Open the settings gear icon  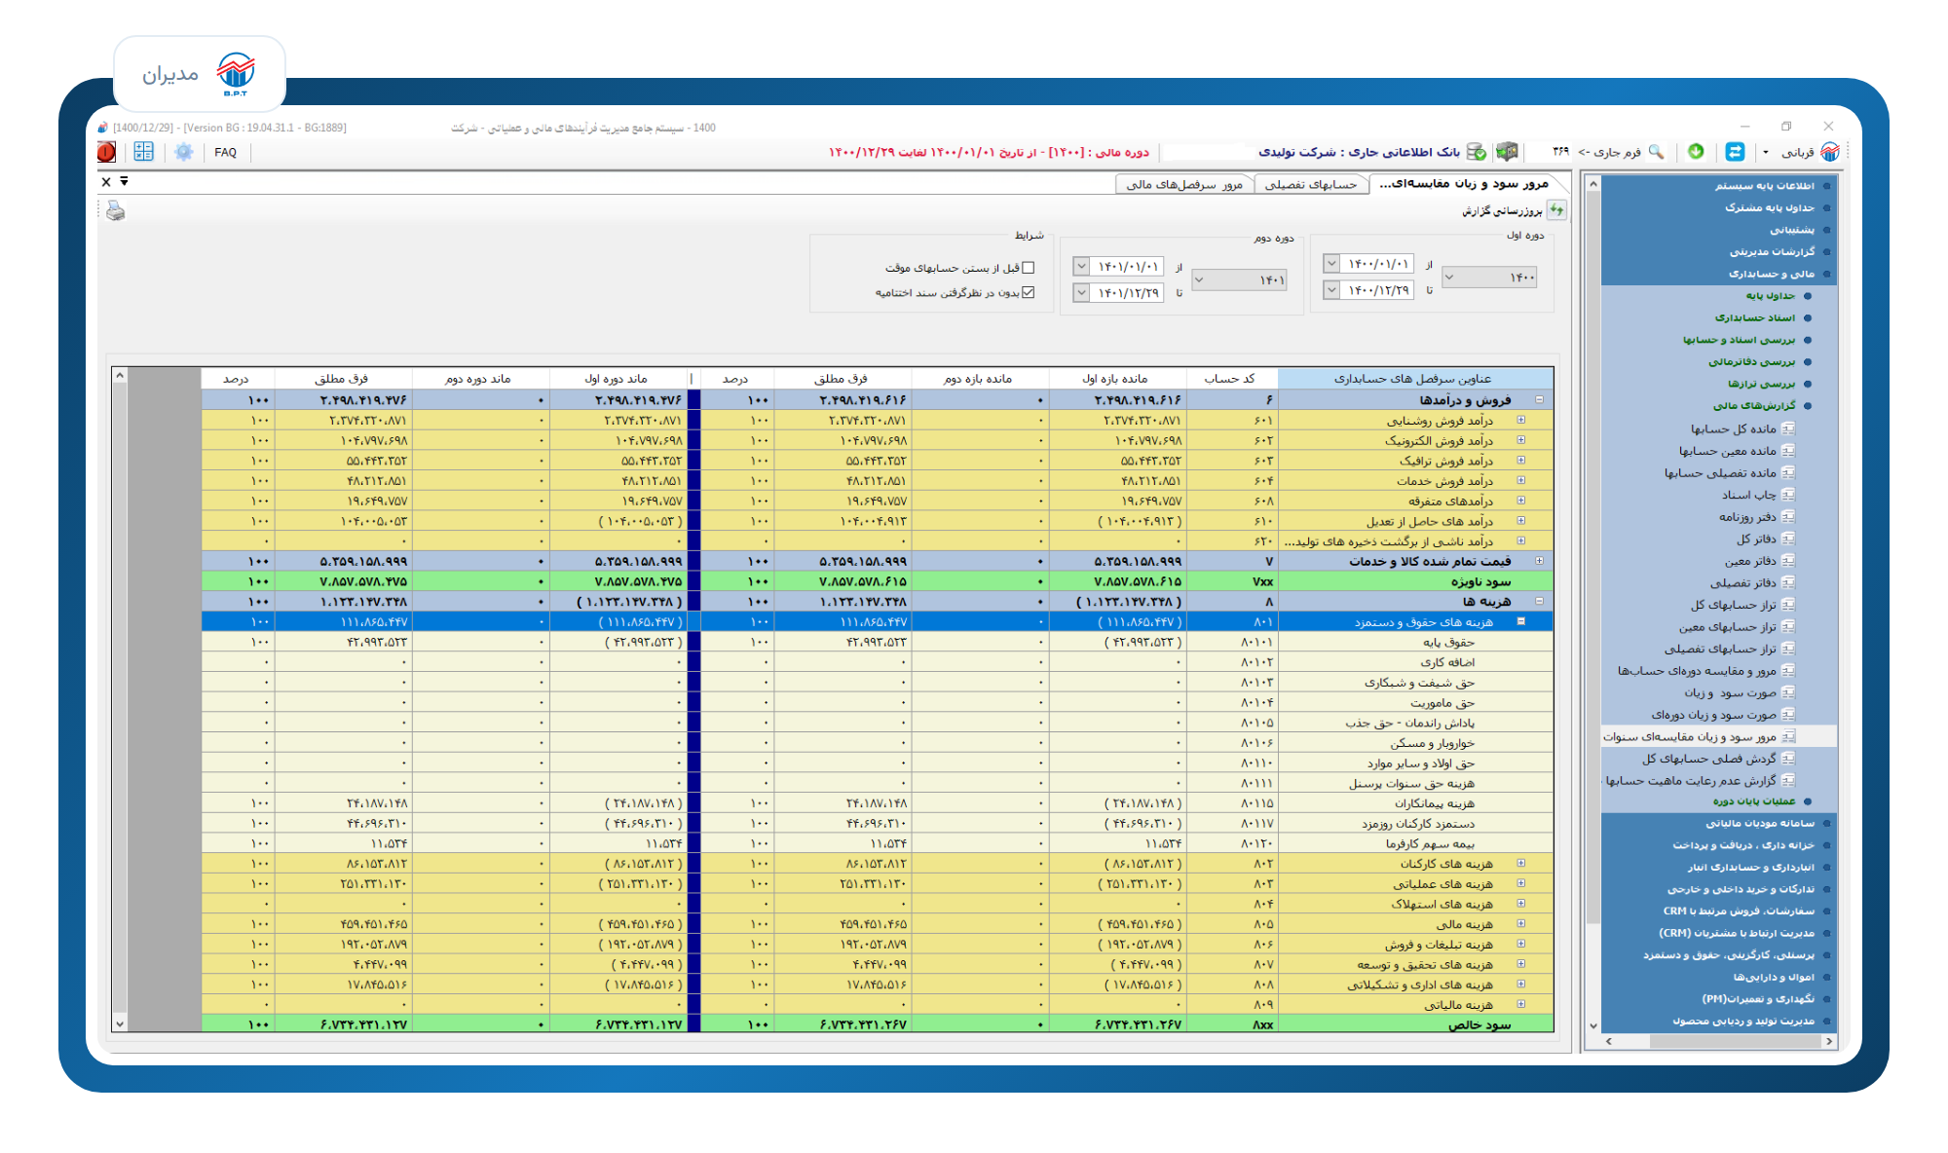[184, 152]
